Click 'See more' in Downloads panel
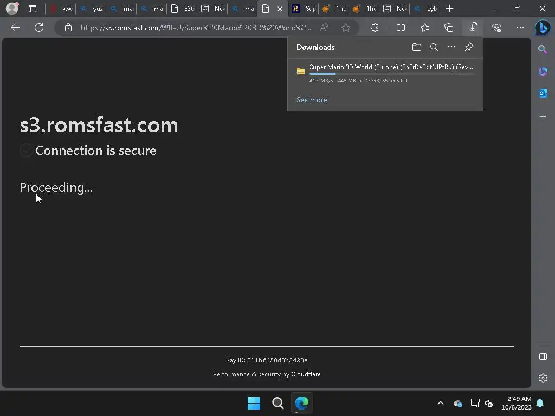The image size is (555, 416). (x=312, y=100)
